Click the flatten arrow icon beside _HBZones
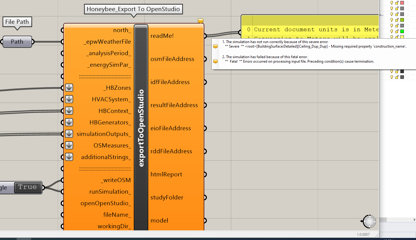The height and width of the screenshot is (240, 416). (x=69, y=88)
